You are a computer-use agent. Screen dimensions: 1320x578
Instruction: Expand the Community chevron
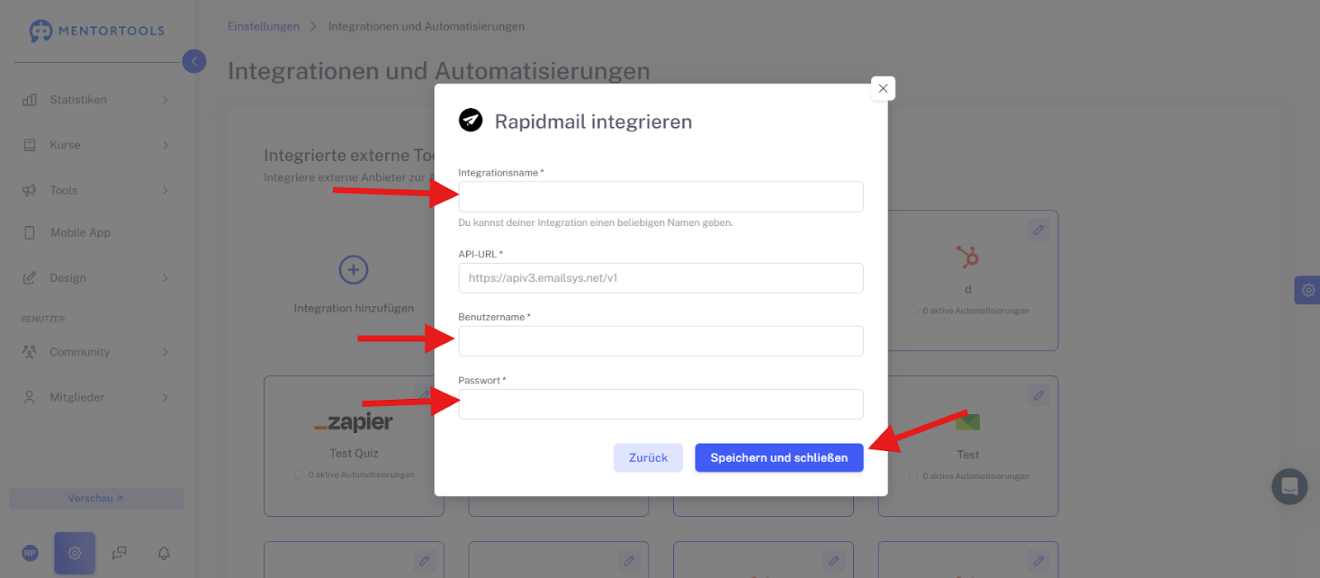[165, 352]
